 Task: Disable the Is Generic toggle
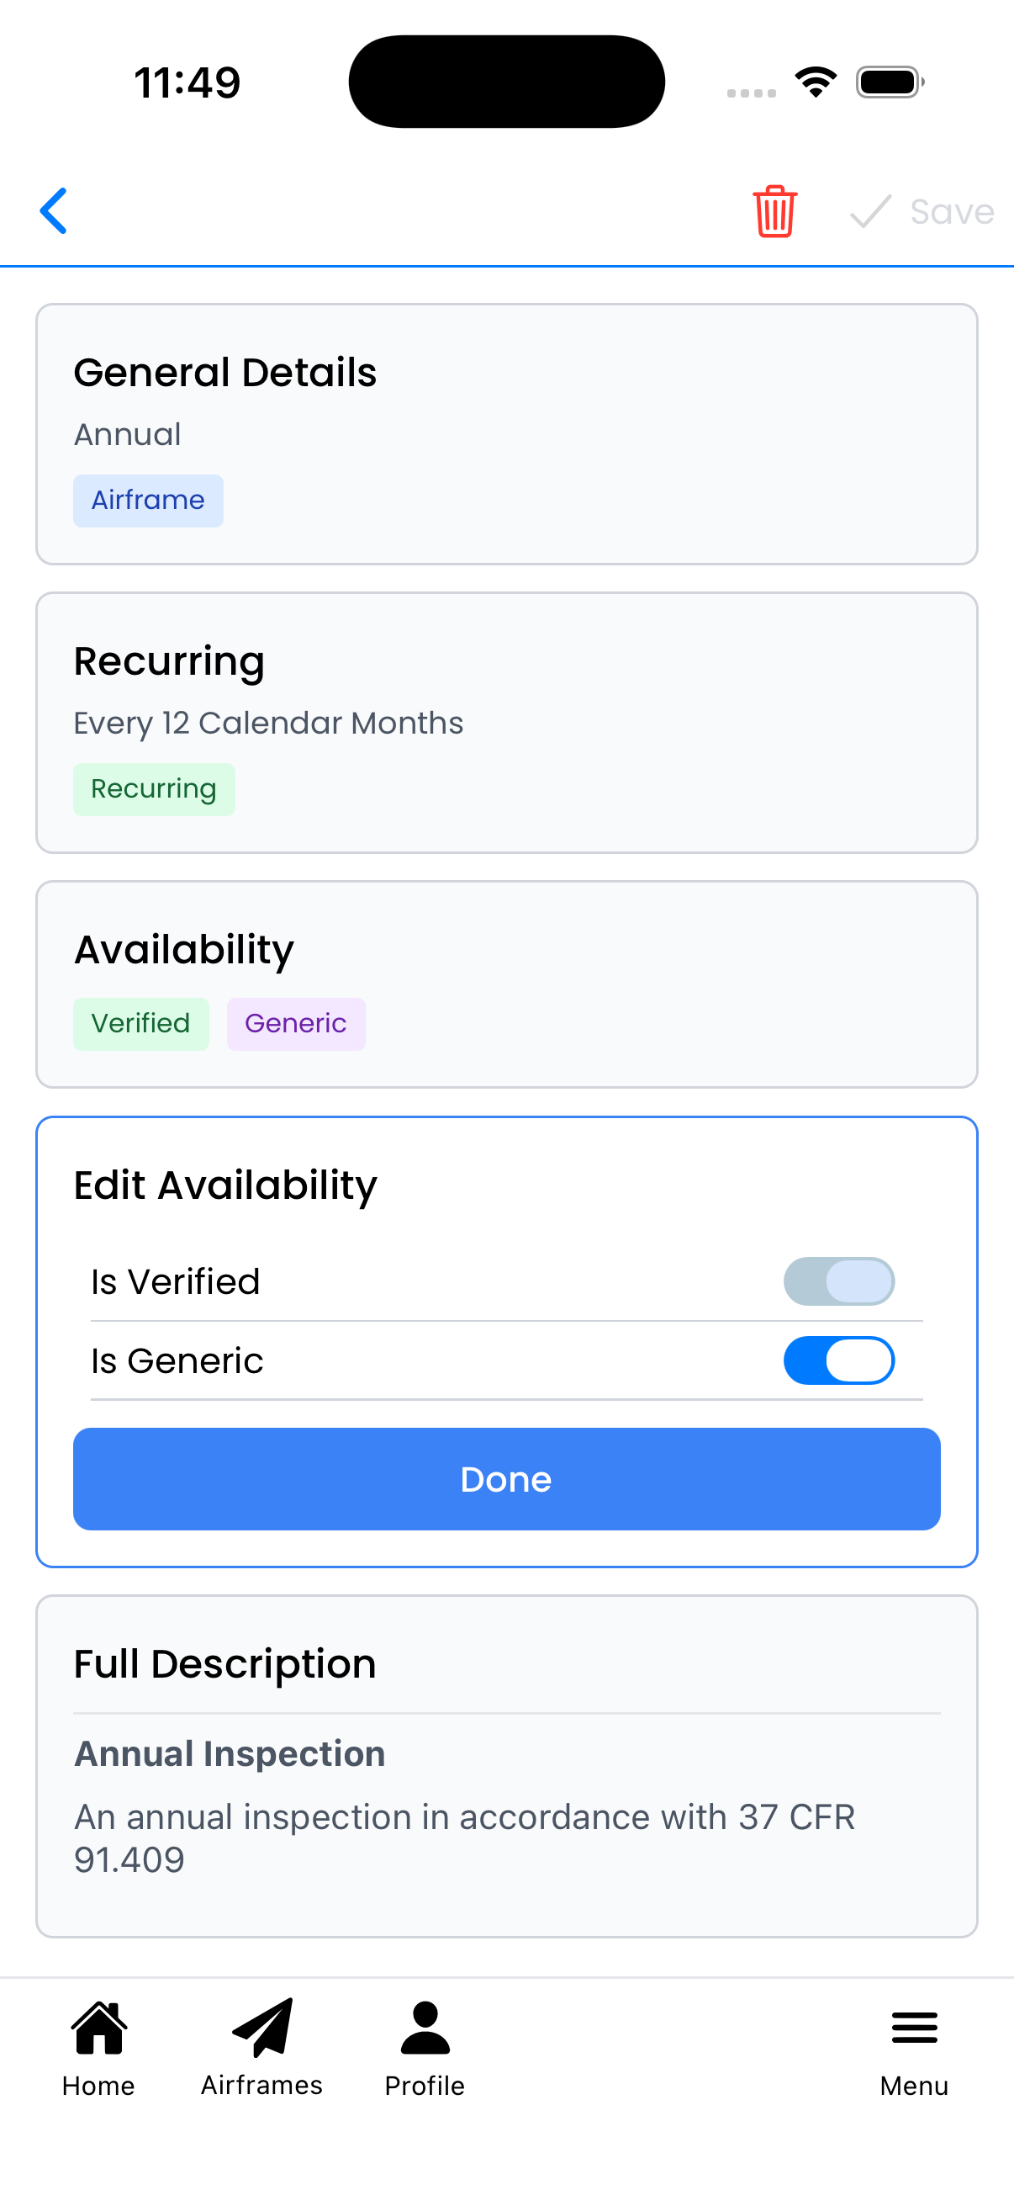[839, 1360]
